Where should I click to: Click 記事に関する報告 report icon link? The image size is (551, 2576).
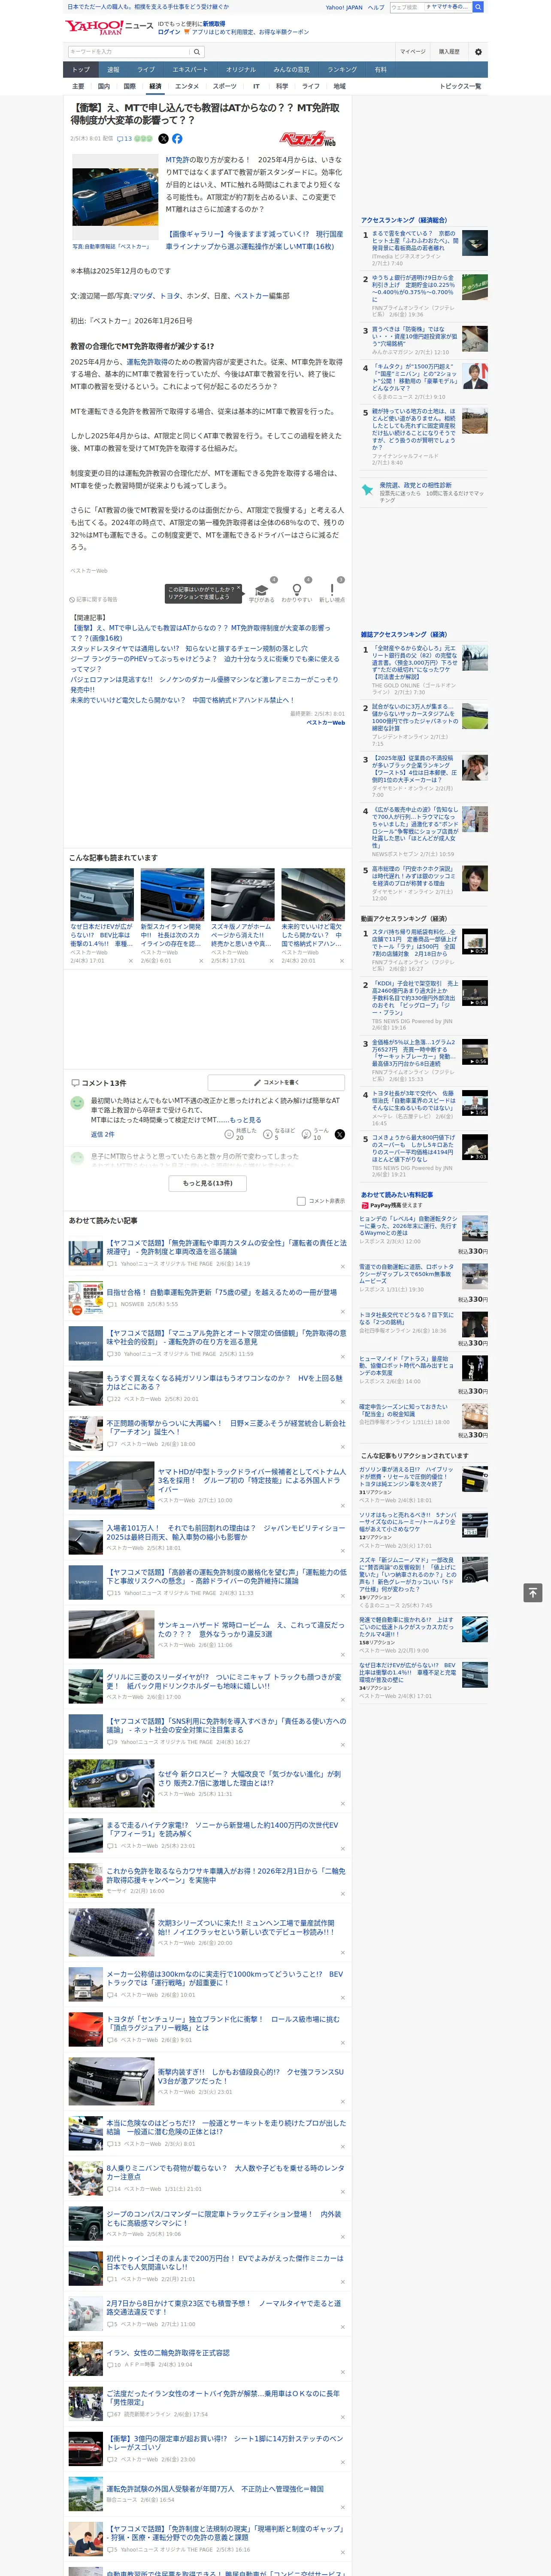pos(94,600)
